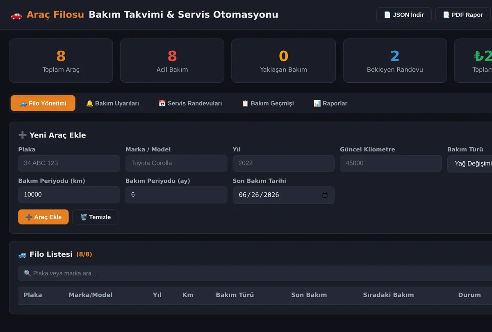Click the Acil Bakım stat card
492x332 pixels.
coord(172,61)
